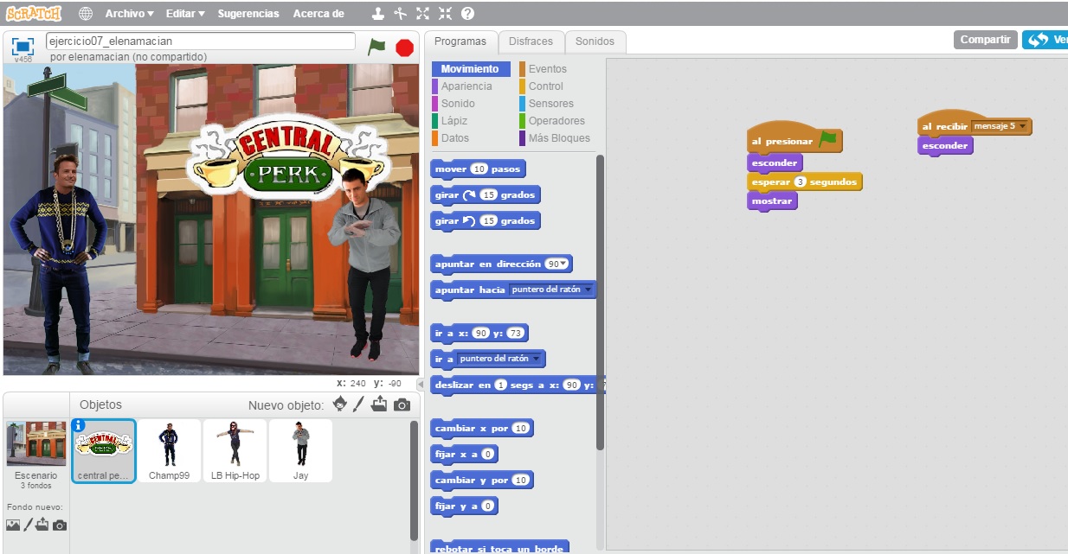This screenshot has width=1068, height=554.
Task: Click esperar 3 segundos block in script
Action: coord(804,182)
